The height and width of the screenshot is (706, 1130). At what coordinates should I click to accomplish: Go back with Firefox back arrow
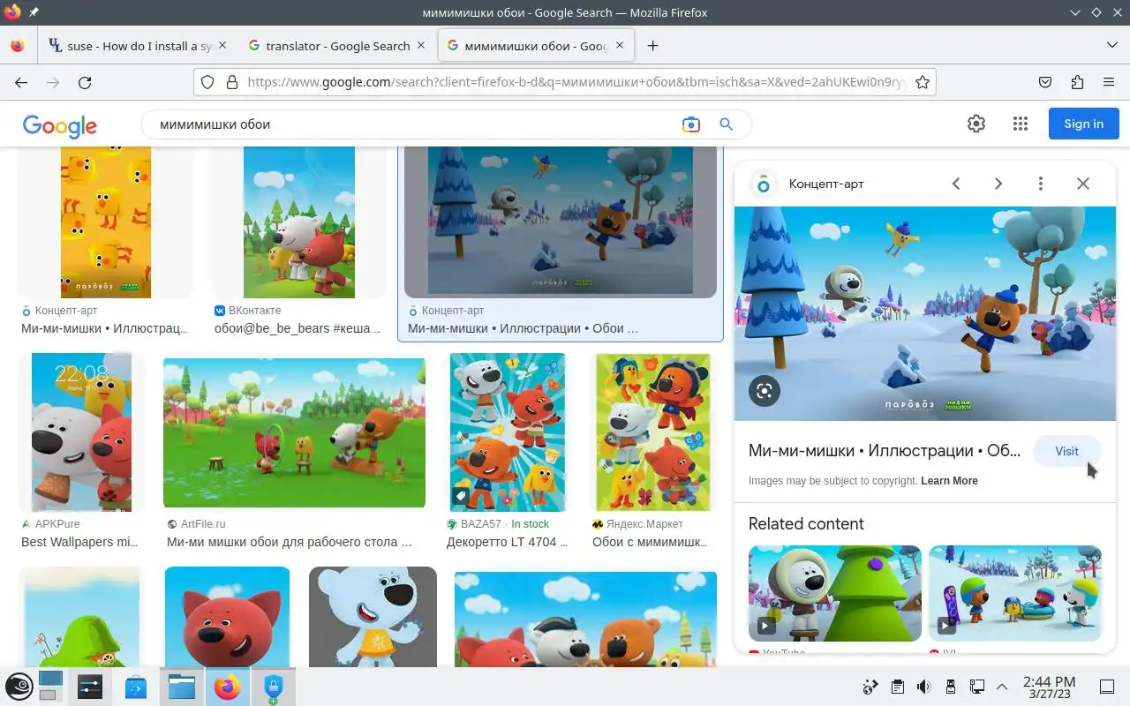[x=21, y=82]
